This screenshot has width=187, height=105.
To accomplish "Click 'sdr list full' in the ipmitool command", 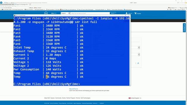I will pyautogui.click(x=86, y=22).
